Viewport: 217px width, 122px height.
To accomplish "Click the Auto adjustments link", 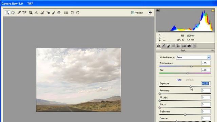I will click(x=179, y=80).
